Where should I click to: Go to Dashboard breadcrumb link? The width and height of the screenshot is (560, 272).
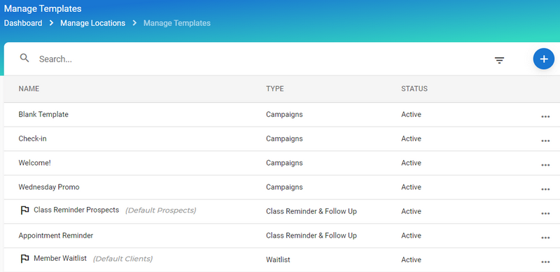click(23, 23)
